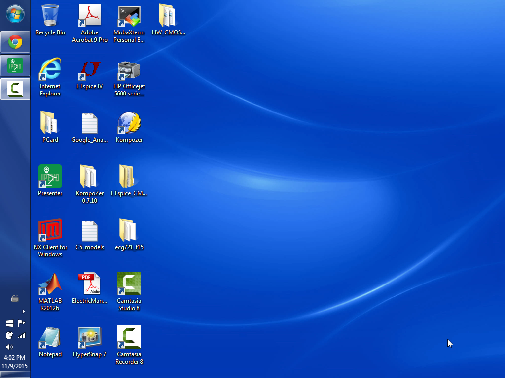Viewport: 505px width, 378px height.
Task: Open the Action Center flag icon
Action: pyautogui.click(x=21, y=323)
